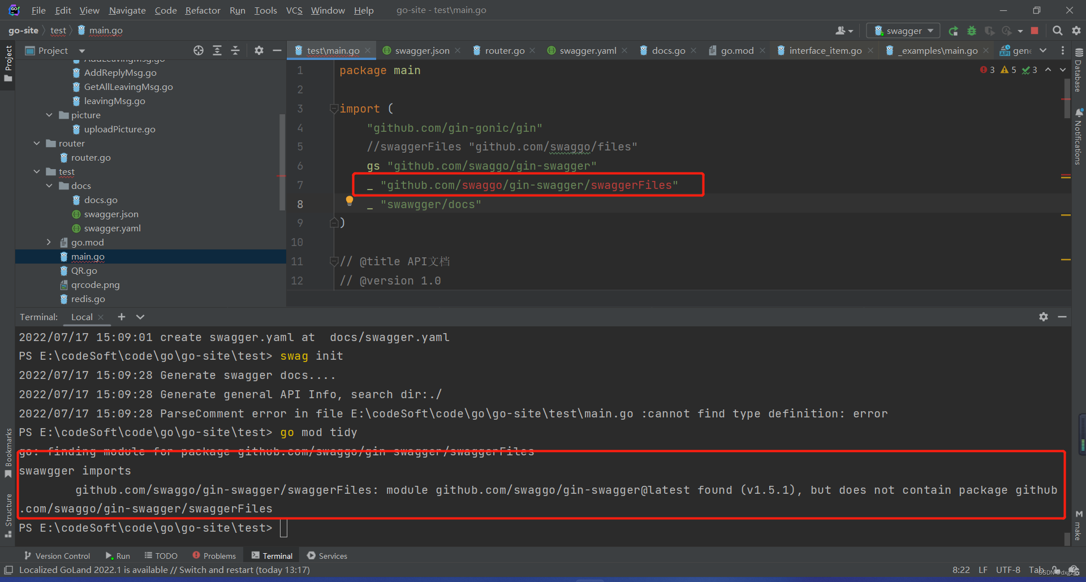Open the swagger run configuration dropdown
This screenshot has width=1086, height=582.
pyautogui.click(x=904, y=31)
